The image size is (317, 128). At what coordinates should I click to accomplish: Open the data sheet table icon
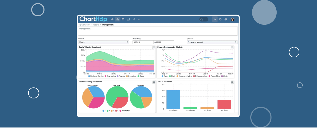coord(123,19)
